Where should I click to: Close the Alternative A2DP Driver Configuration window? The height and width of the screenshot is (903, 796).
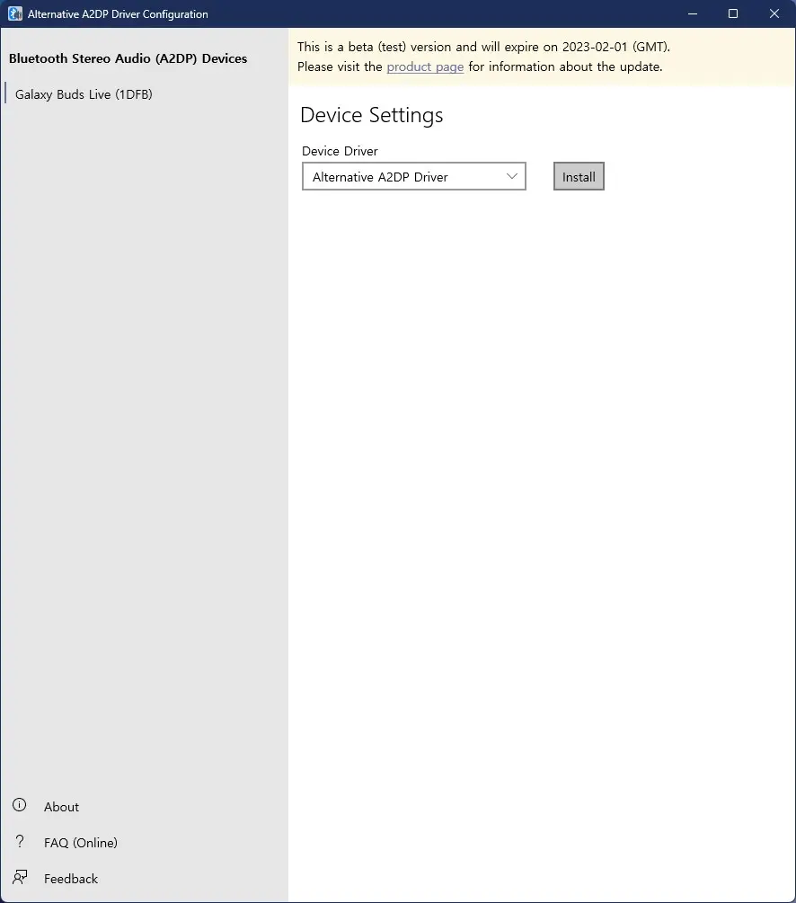774,13
